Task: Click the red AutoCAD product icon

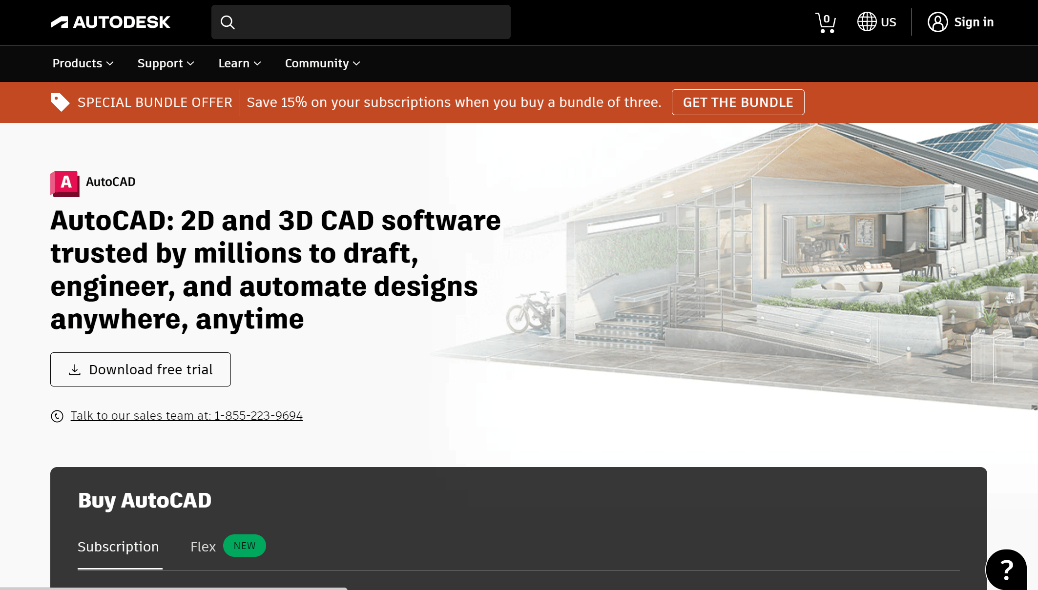Action: 65,183
